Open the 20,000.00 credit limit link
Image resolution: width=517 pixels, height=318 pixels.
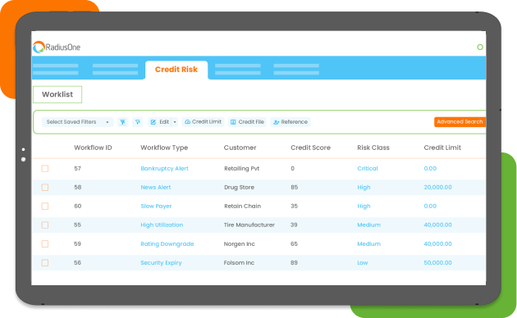(x=437, y=188)
